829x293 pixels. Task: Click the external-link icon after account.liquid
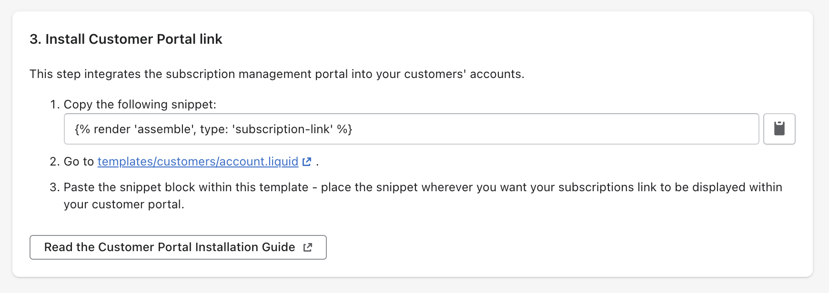(307, 162)
